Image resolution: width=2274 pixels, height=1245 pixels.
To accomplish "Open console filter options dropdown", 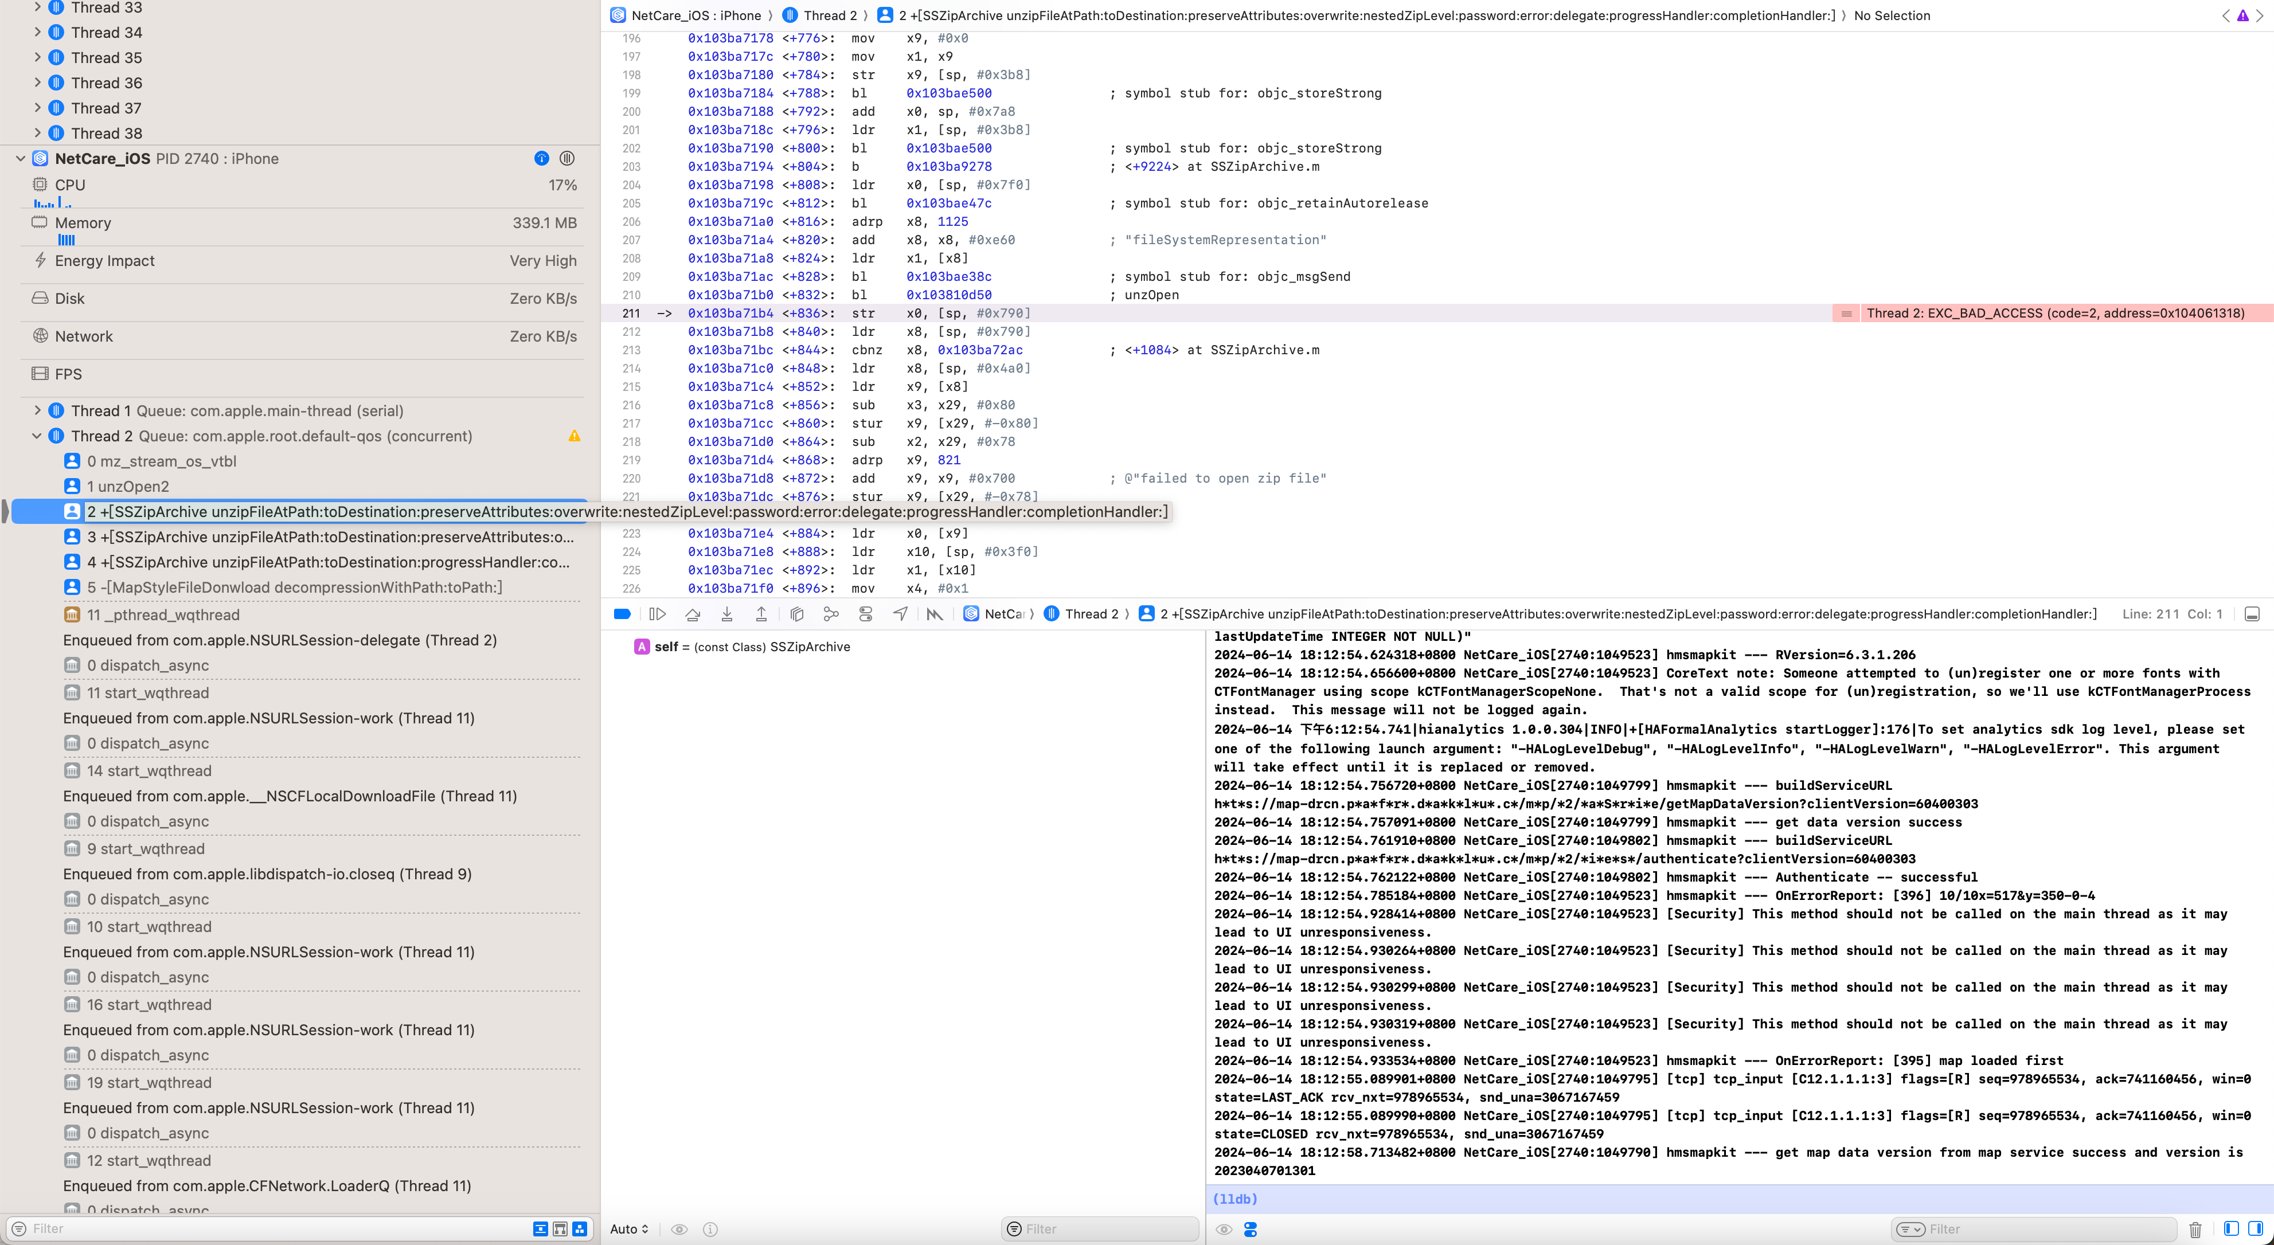I will click(1910, 1229).
